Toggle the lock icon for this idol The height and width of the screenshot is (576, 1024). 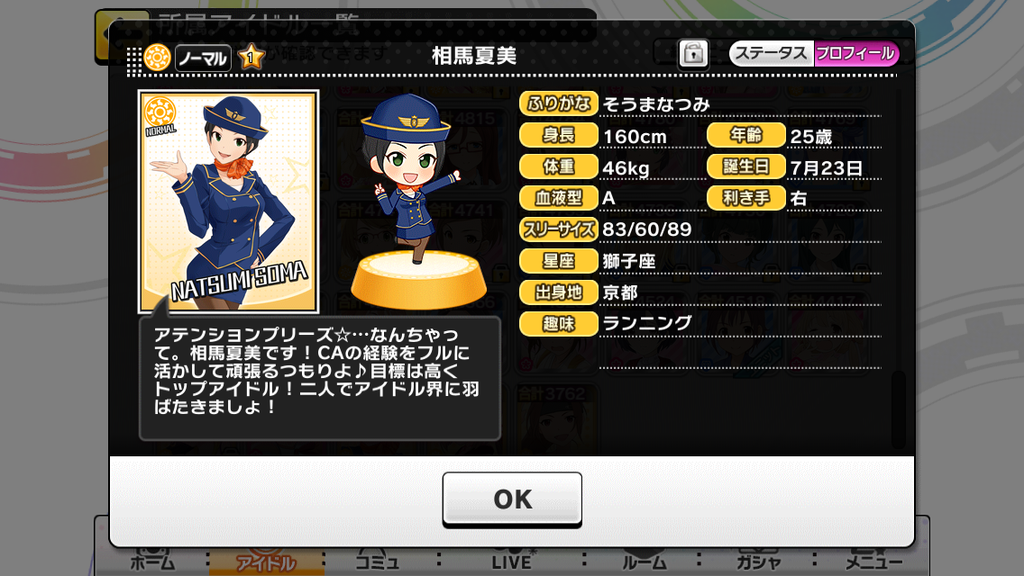[693, 53]
